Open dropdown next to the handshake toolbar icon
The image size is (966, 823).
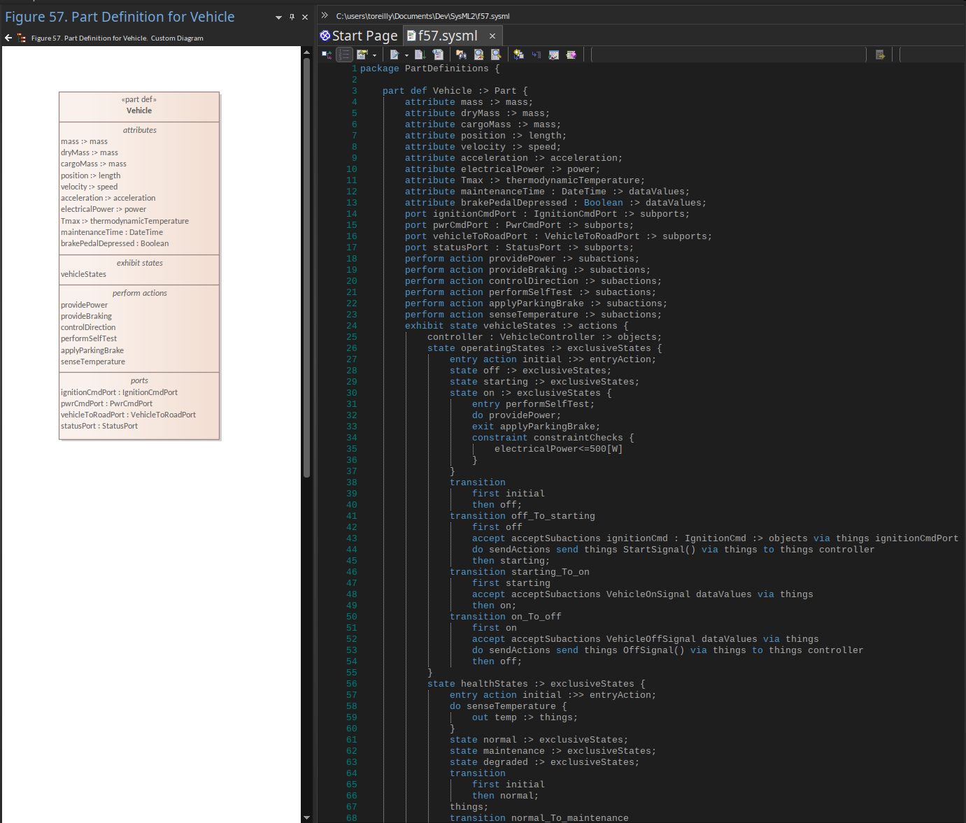374,55
